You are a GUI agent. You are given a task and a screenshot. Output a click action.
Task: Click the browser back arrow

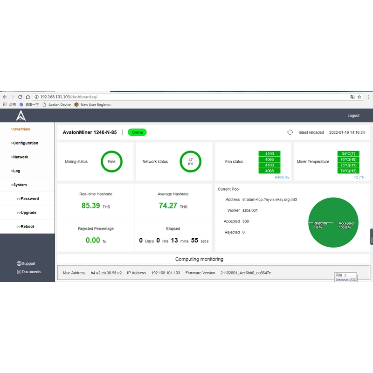[5, 97]
